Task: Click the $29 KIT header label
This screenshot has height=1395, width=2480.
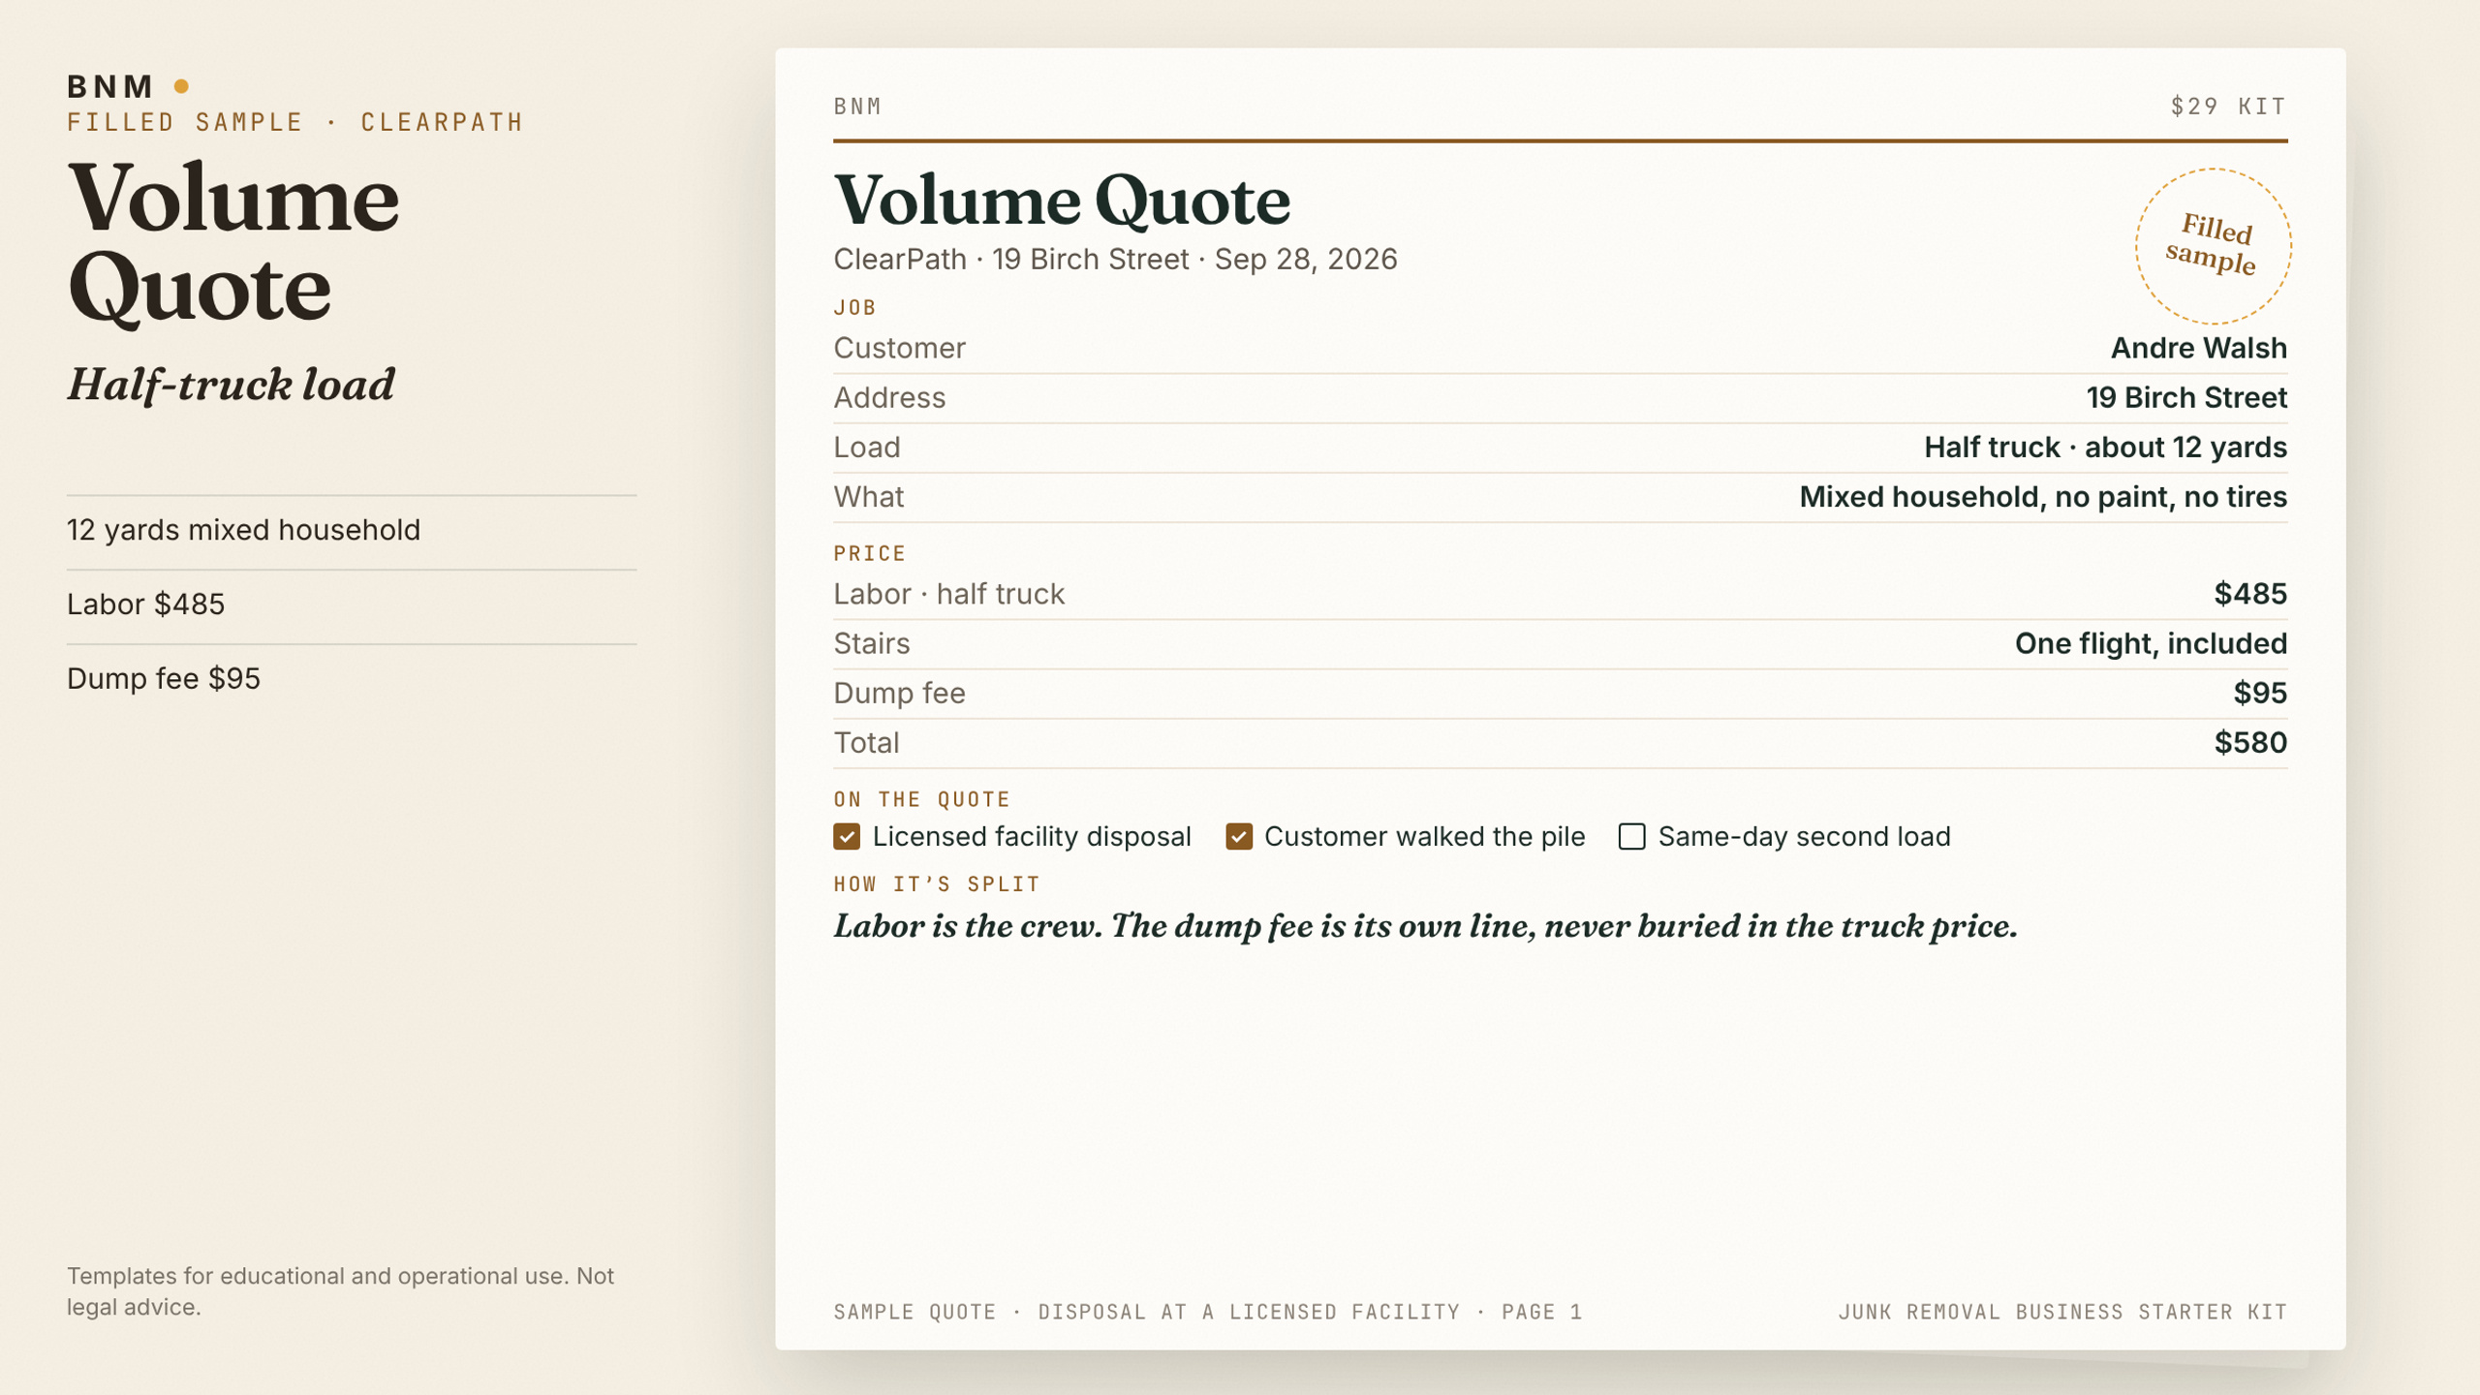Action: pyautogui.click(x=2228, y=106)
